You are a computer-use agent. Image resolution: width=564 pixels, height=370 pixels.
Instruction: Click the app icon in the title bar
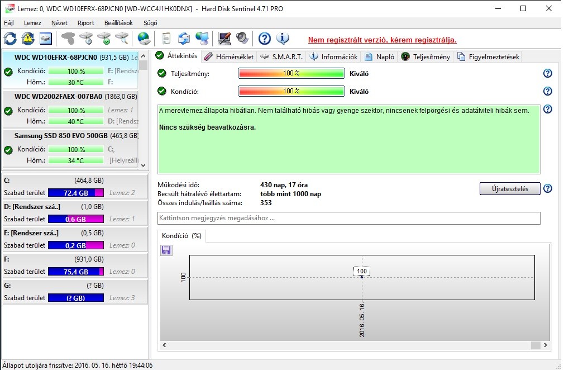click(x=9, y=8)
